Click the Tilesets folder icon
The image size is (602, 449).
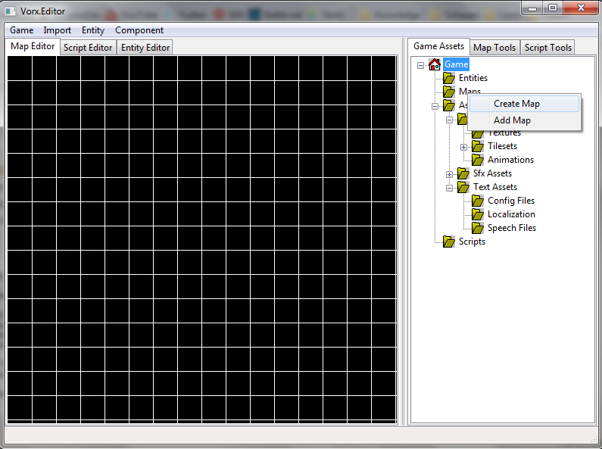tap(478, 146)
